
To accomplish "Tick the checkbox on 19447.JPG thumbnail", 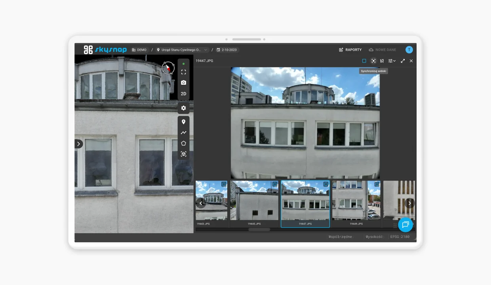I will 326,184.
